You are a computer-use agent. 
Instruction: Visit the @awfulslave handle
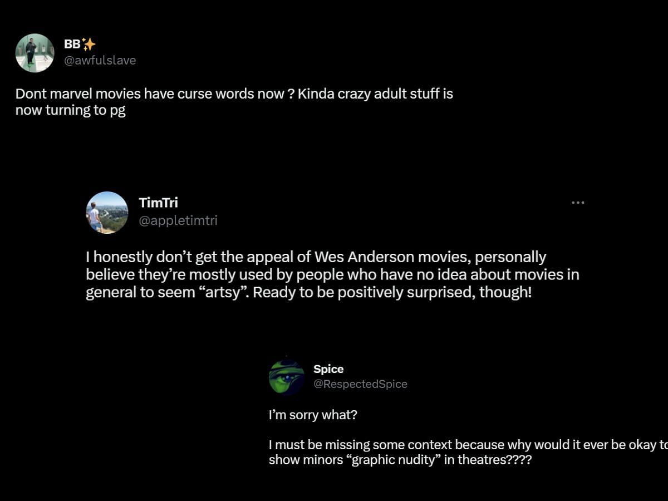100,60
